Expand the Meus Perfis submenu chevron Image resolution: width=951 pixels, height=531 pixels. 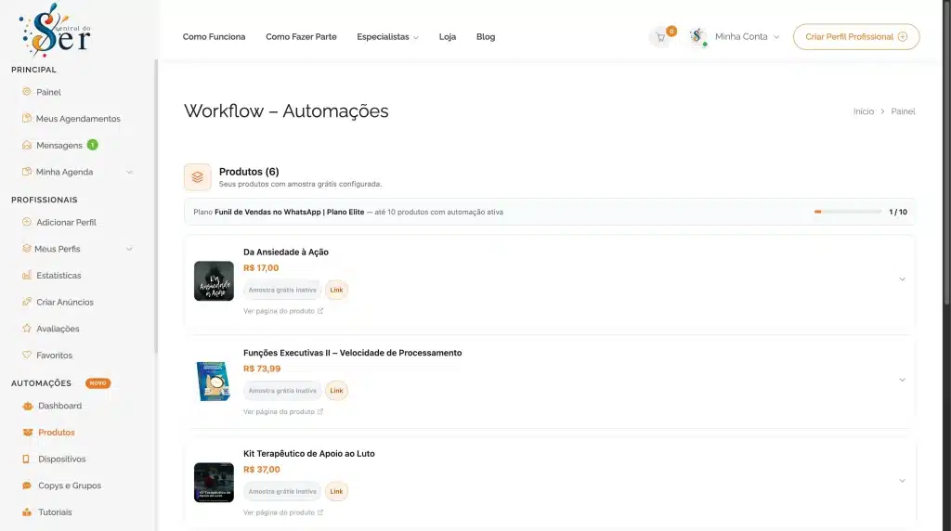(x=129, y=249)
